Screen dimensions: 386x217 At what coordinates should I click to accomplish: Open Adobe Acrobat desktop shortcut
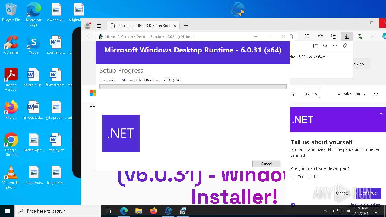coord(11,79)
